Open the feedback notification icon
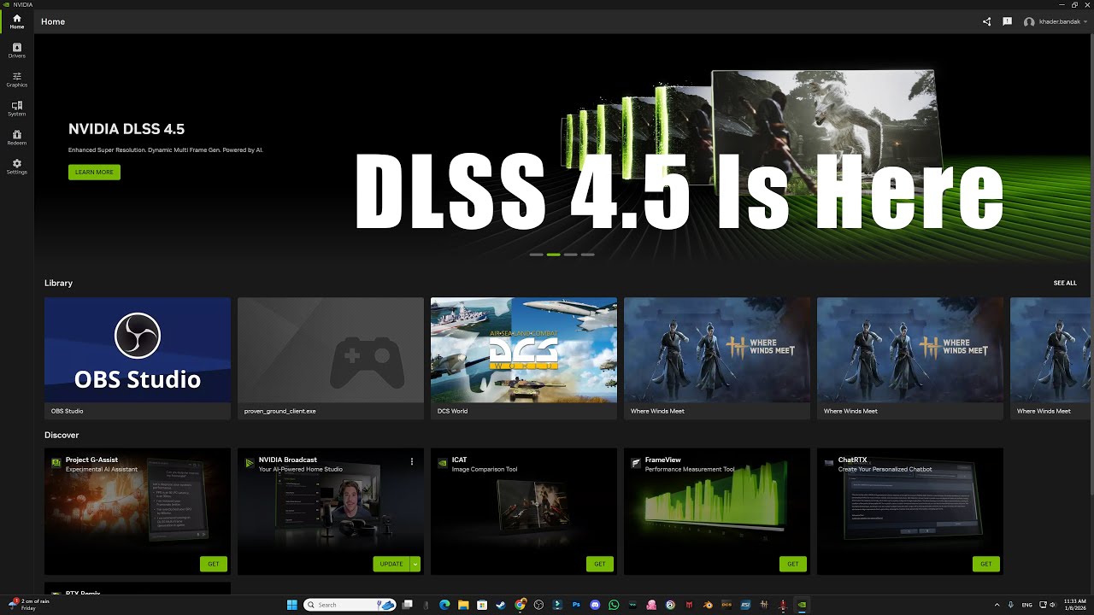Screen dimensions: 1094x615 coord(1007,21)
